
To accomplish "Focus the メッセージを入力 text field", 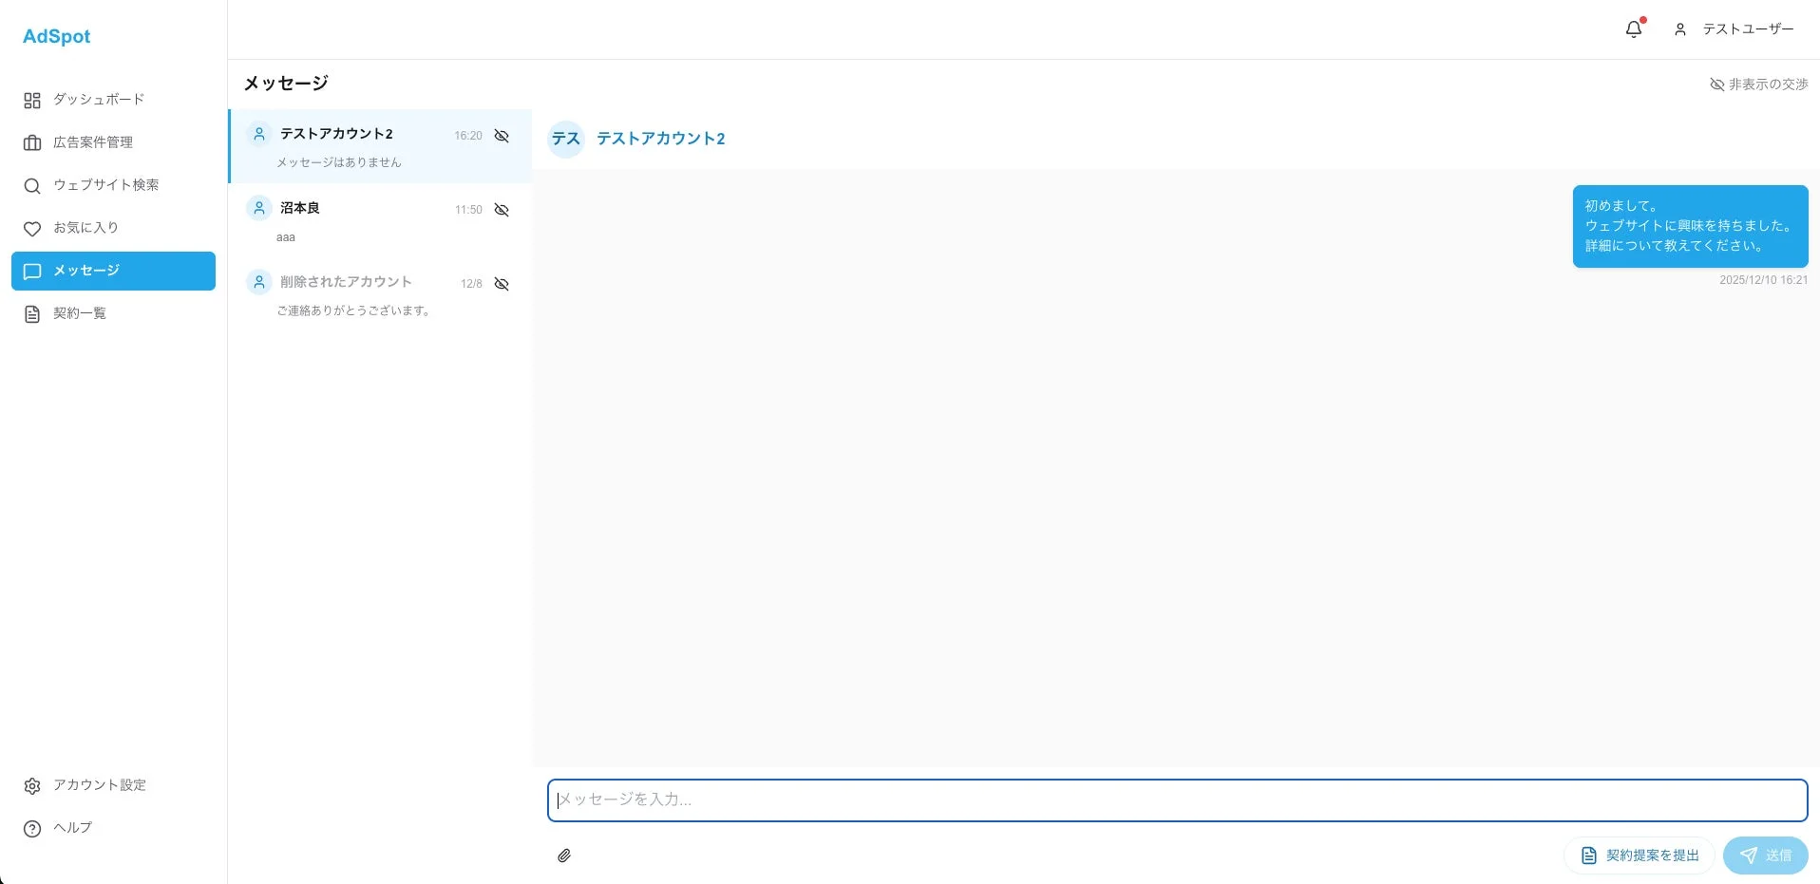I will tap(1176, 799).
